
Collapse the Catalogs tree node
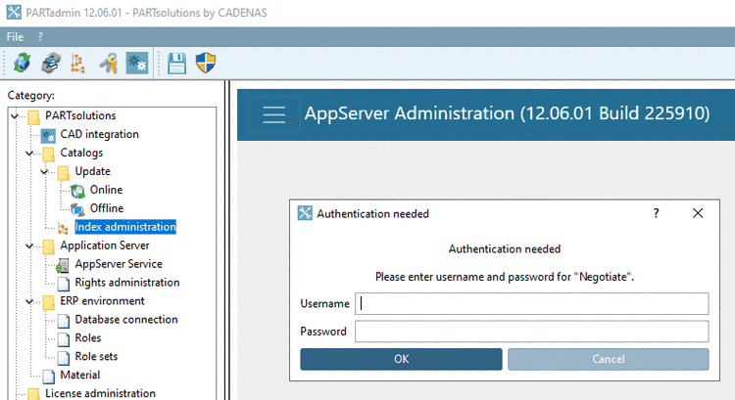[30, 154]
